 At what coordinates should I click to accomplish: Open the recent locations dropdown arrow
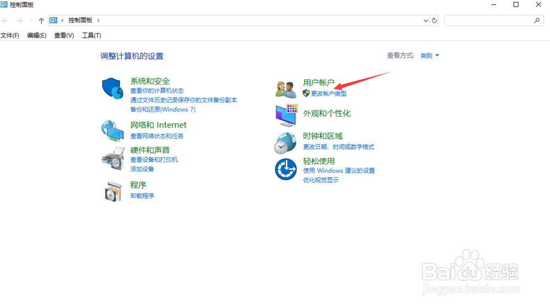(x=31, y=21)
